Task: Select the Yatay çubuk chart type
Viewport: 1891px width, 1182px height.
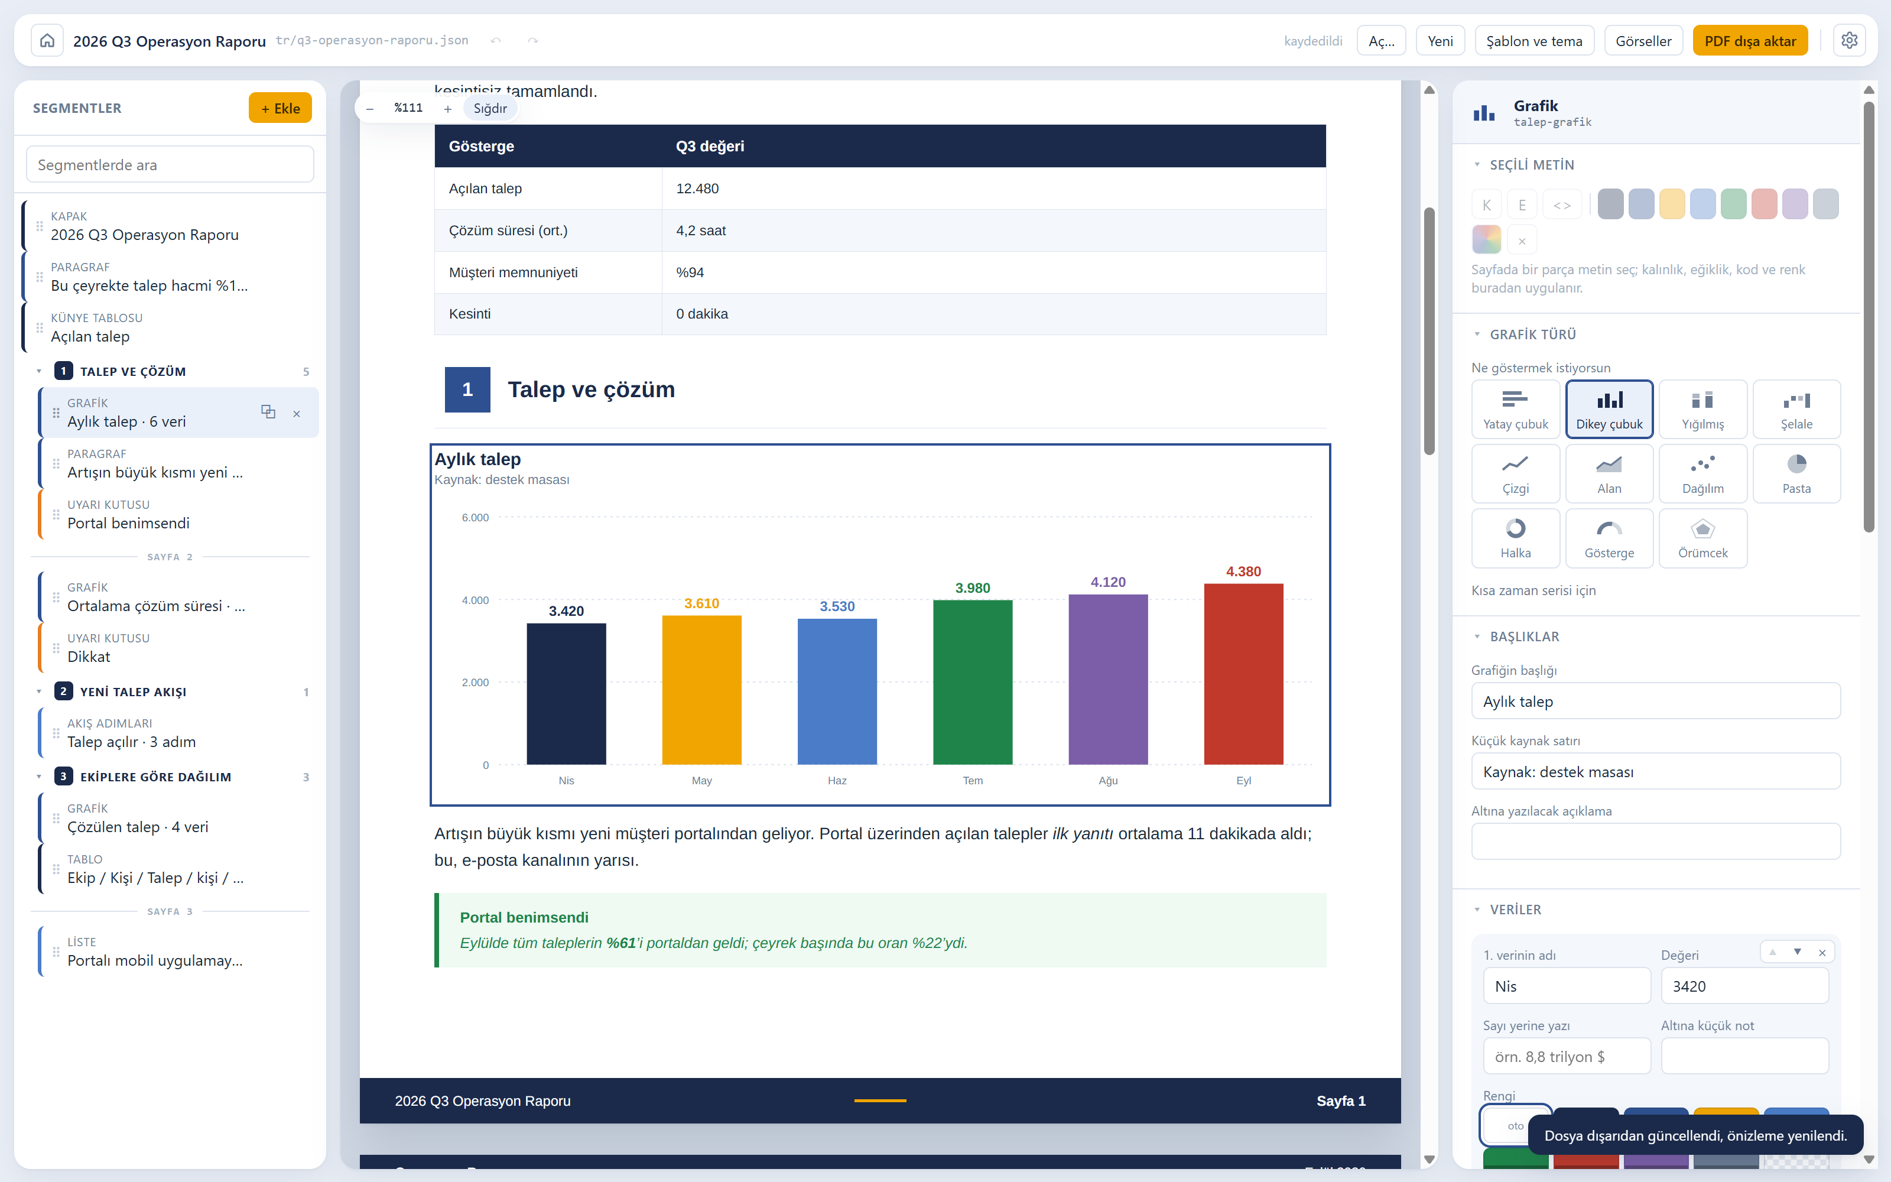Action: point(1515,410)
